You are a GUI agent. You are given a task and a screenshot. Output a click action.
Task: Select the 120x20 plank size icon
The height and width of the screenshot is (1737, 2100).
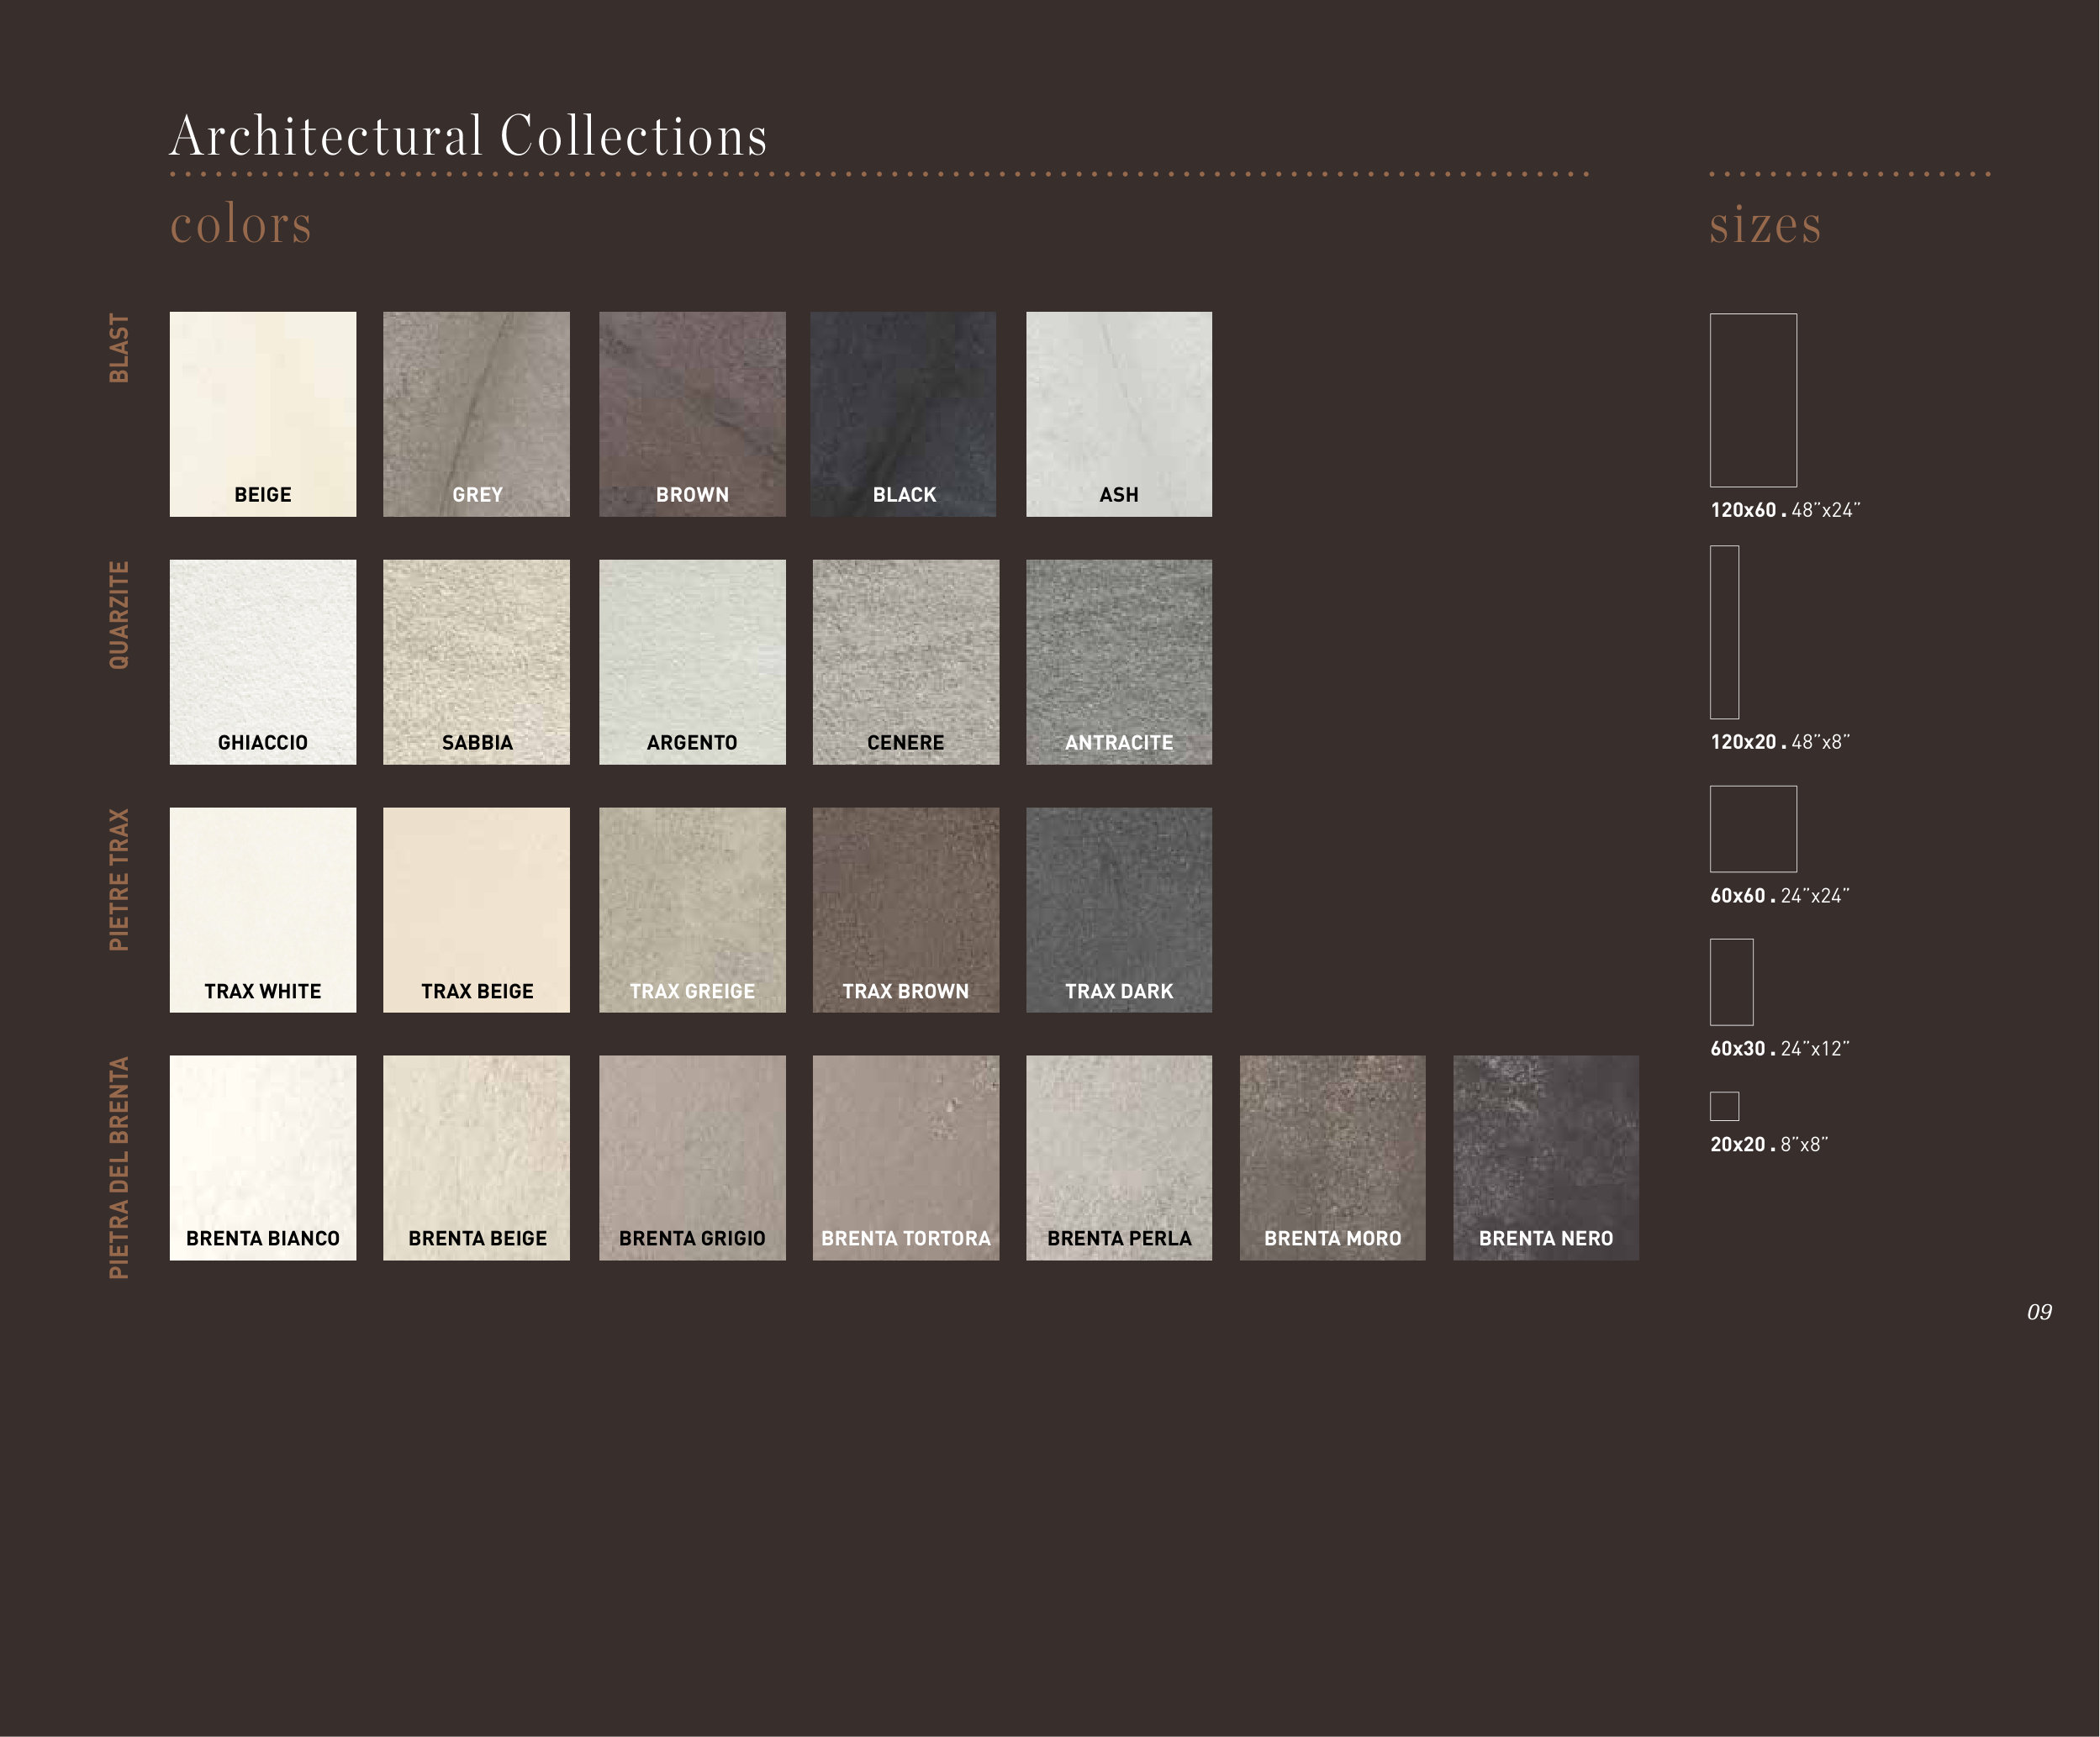coord(1724,632)
